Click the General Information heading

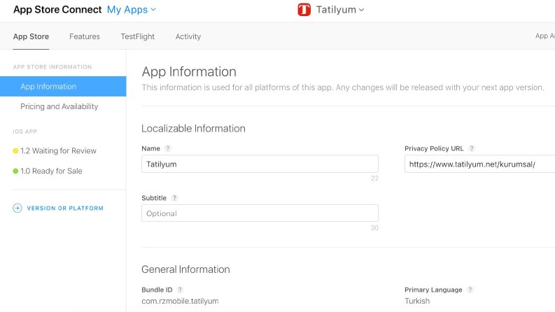coord(185,269)
